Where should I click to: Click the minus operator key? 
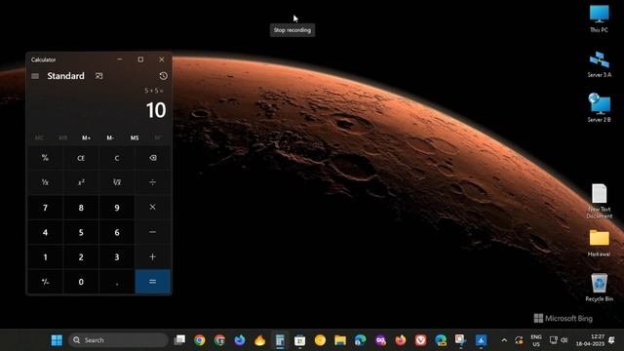tap(153, 232)
